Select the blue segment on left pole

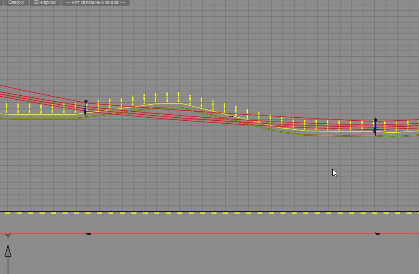[86, 109]
